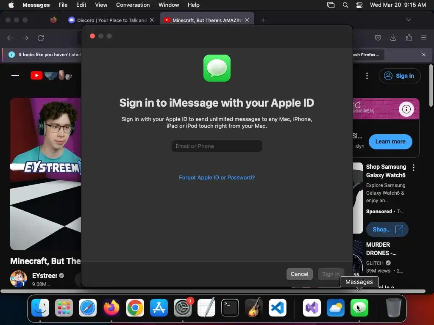Launch Google Chrome from the Dock
This screenshot has width=434, height=325.
click(135, 308)
